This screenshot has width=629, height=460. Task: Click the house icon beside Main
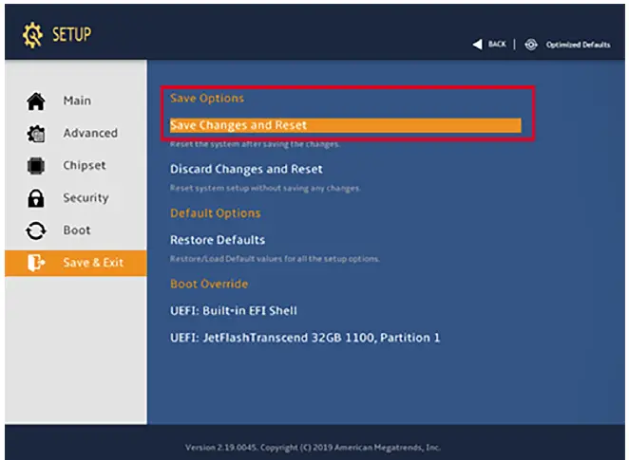click(x=36, y=101)
